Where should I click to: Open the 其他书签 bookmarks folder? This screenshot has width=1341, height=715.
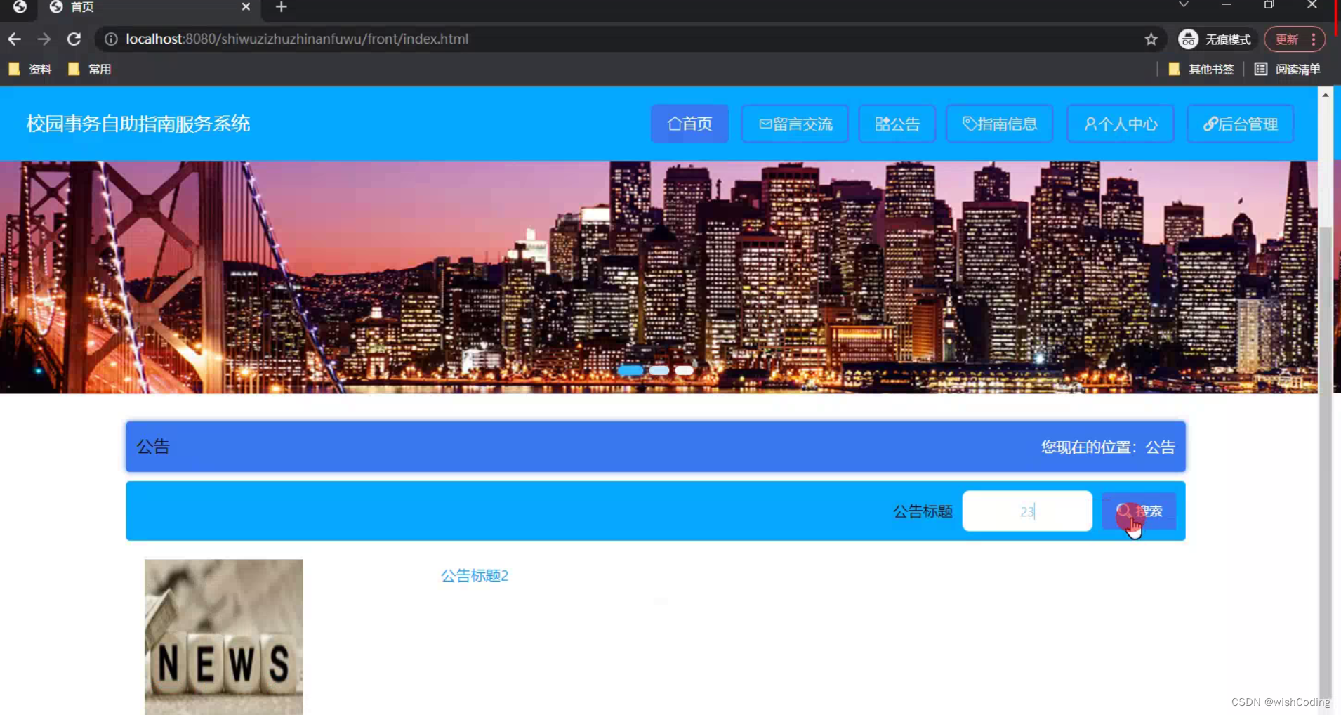click(1201, 69)
